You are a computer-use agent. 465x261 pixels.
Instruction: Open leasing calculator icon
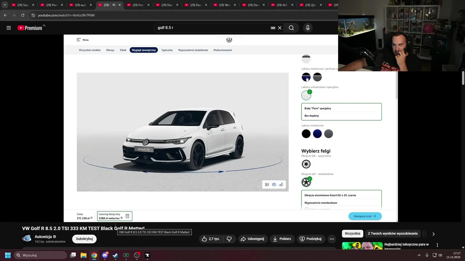(x=128, y=216)
